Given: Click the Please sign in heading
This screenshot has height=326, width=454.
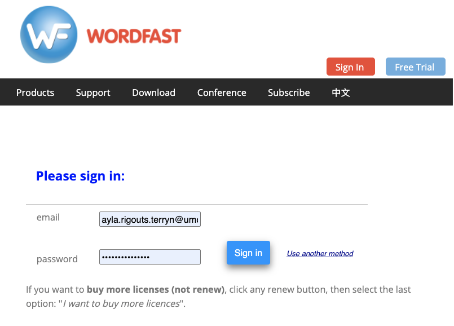Looking at the screenshot, I should (x=81, y=176).
